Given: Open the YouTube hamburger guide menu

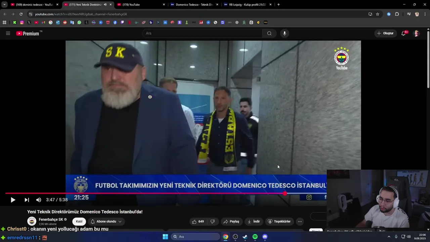Looking at the screenshot, I should [x=8, y=33].
